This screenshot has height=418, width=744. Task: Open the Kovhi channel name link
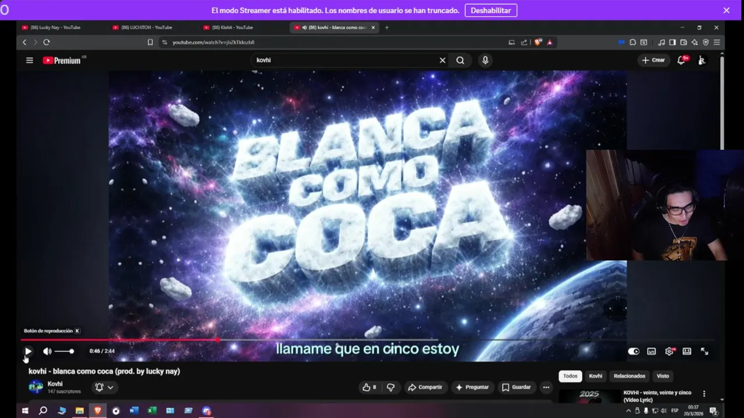[55, 384]
